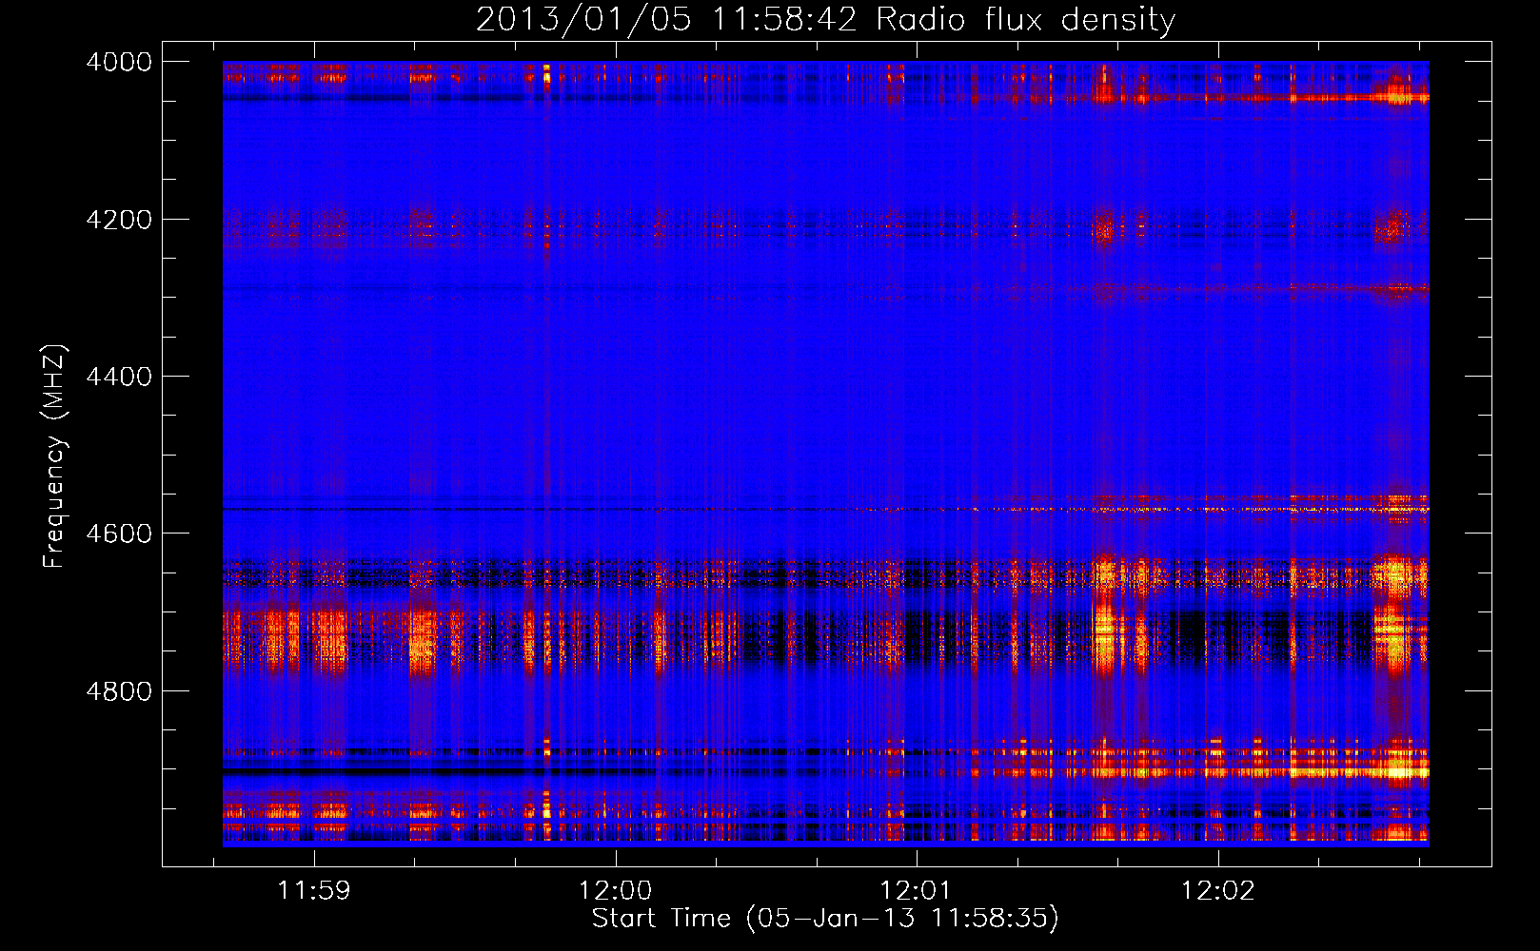Screen dimensions: 1540x951
Task: Click the plot title "2013/01/05 11:58:42 Radio flux density"
Action: 825,19
